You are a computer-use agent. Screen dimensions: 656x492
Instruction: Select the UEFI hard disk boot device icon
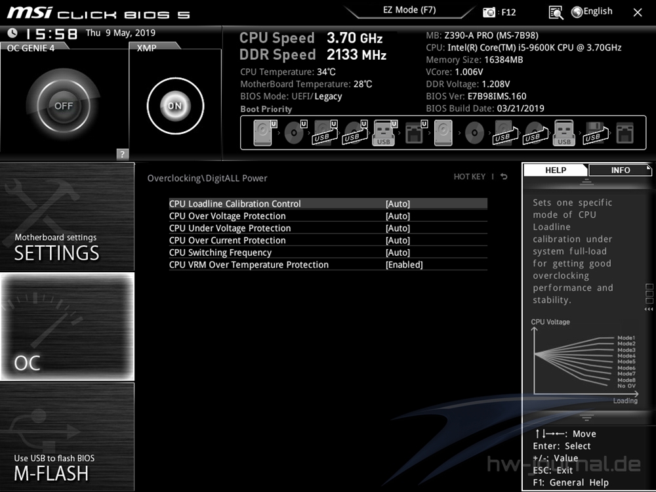pos(265,133)
